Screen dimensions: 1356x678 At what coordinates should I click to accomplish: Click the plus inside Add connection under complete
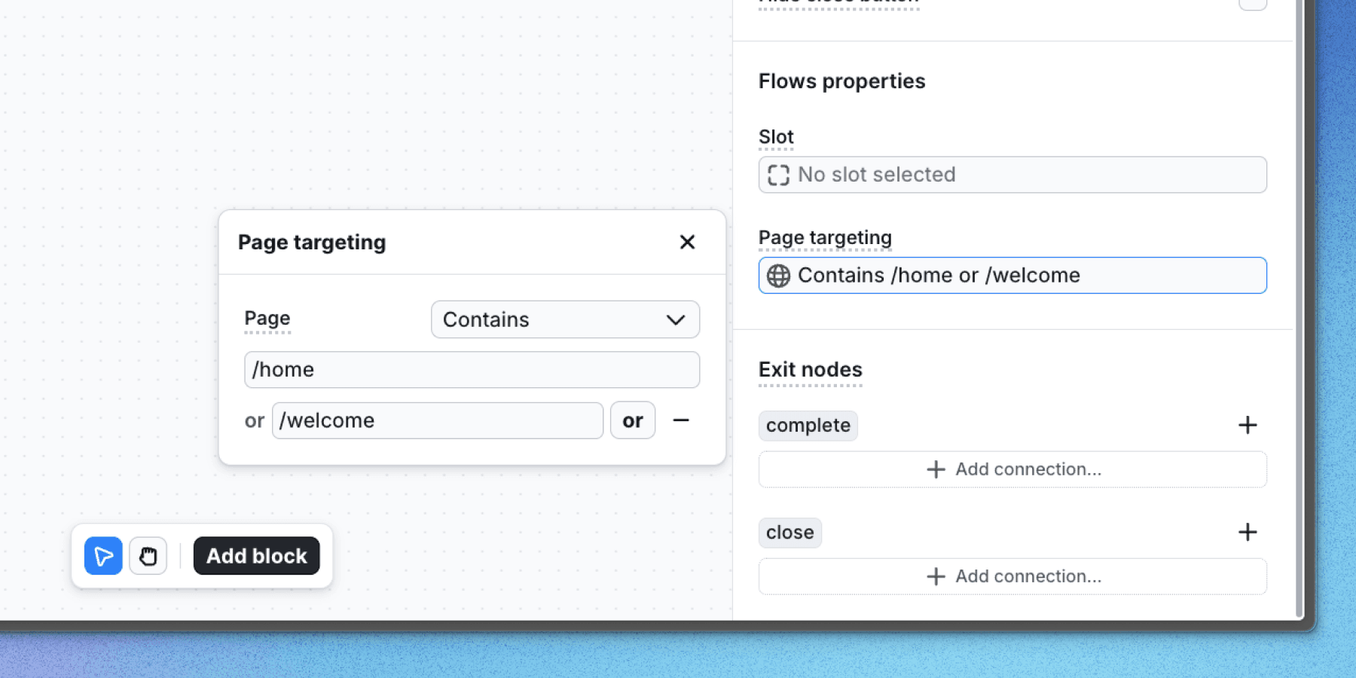click(936, 469)
